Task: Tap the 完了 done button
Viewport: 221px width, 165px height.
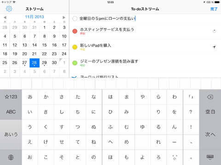Action: 214,9
